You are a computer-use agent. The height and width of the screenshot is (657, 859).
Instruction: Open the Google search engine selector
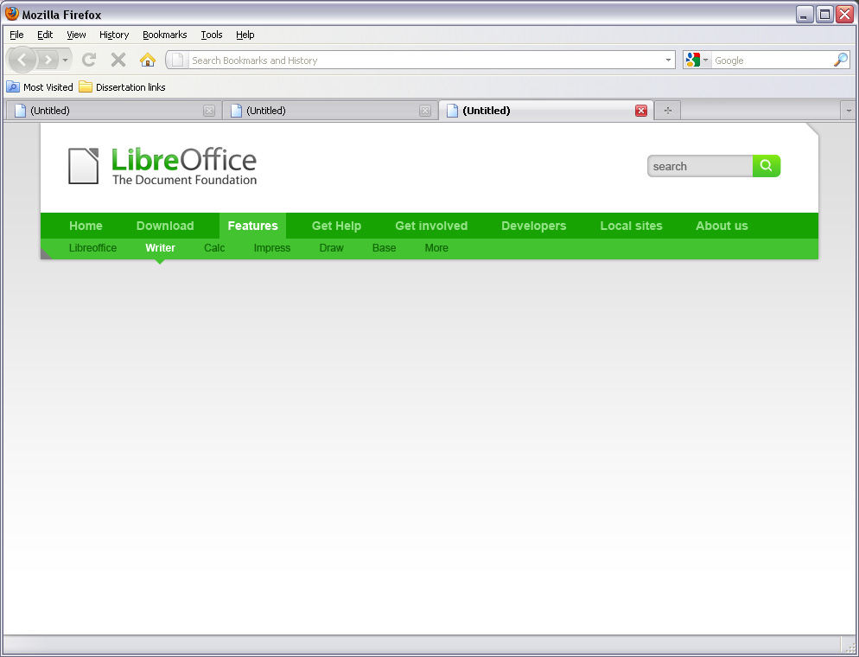tap(697, 61)
